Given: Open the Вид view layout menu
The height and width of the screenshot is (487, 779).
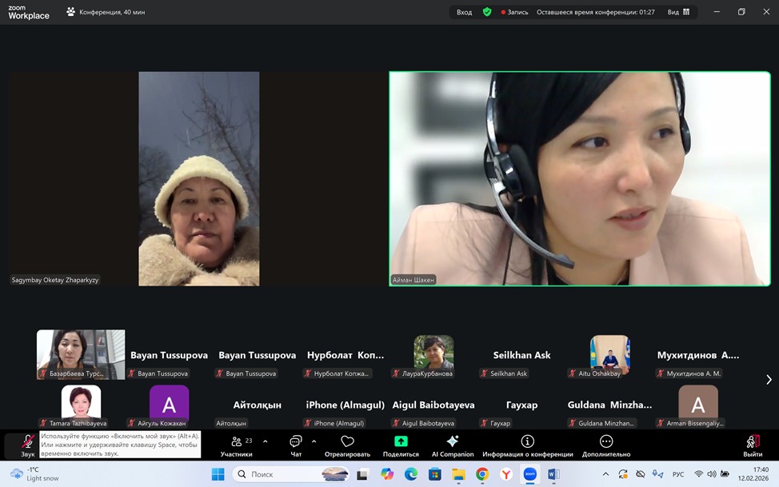Looking at the screenshot, I should [678, 12].
